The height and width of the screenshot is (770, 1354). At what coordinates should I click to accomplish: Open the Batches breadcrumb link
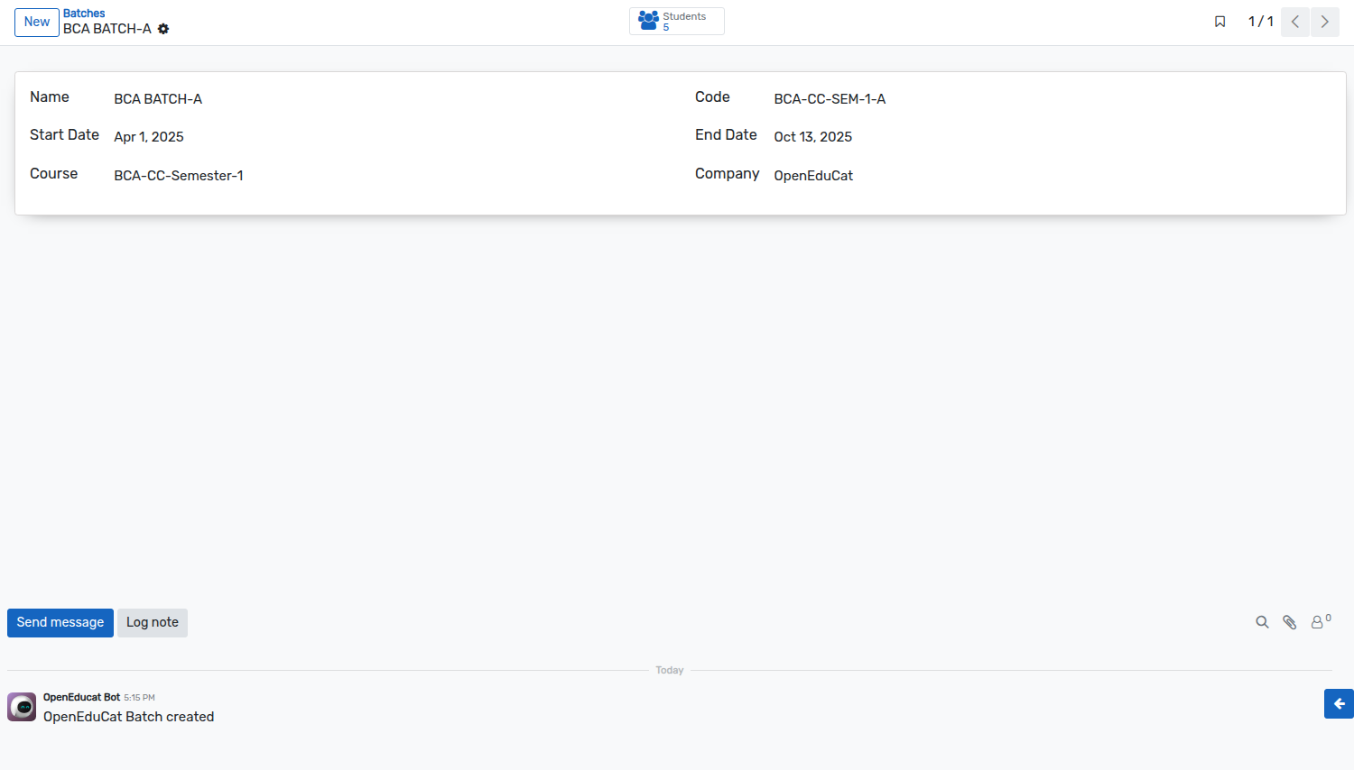point(84,14)
